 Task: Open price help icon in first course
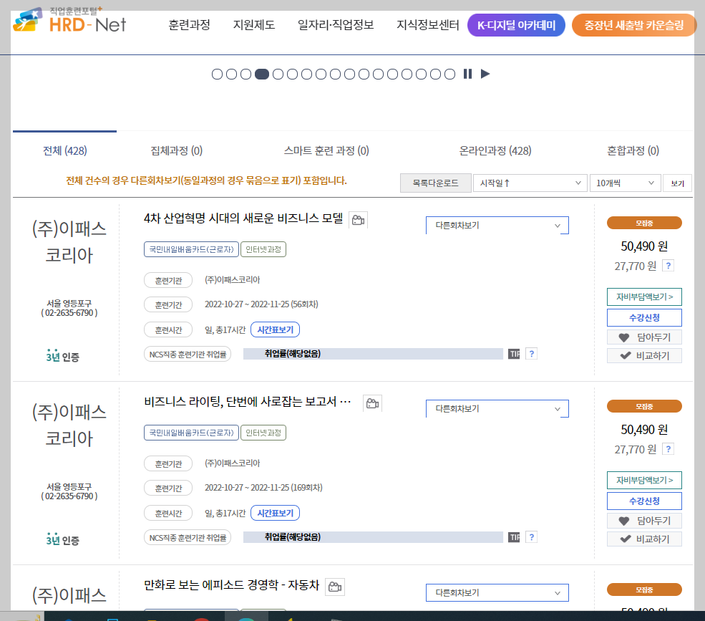pyautogui.click(x=668, y=266)
